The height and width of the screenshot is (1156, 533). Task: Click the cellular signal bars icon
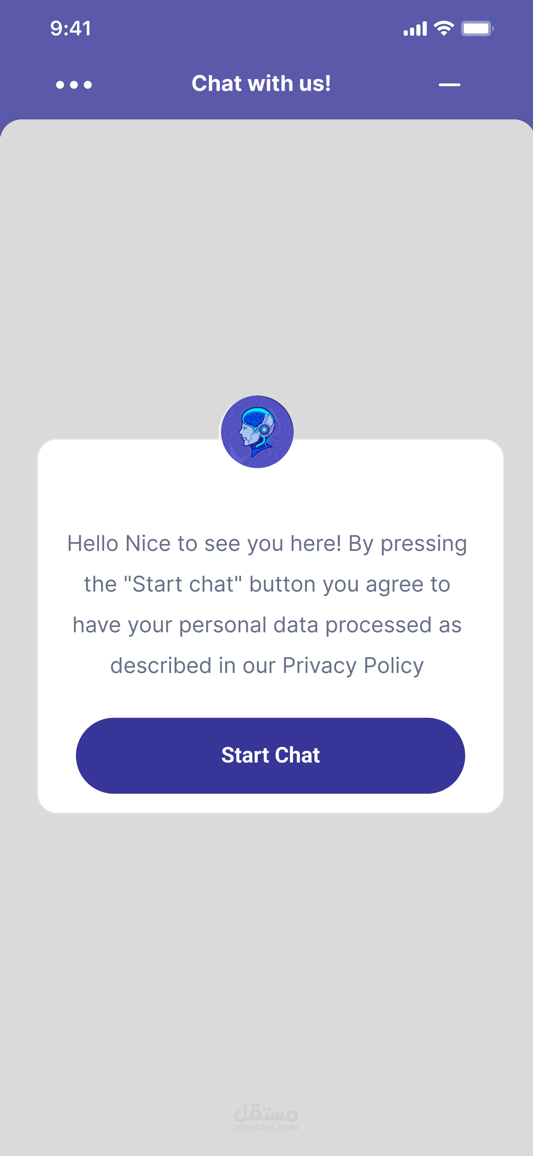point(415,29)
